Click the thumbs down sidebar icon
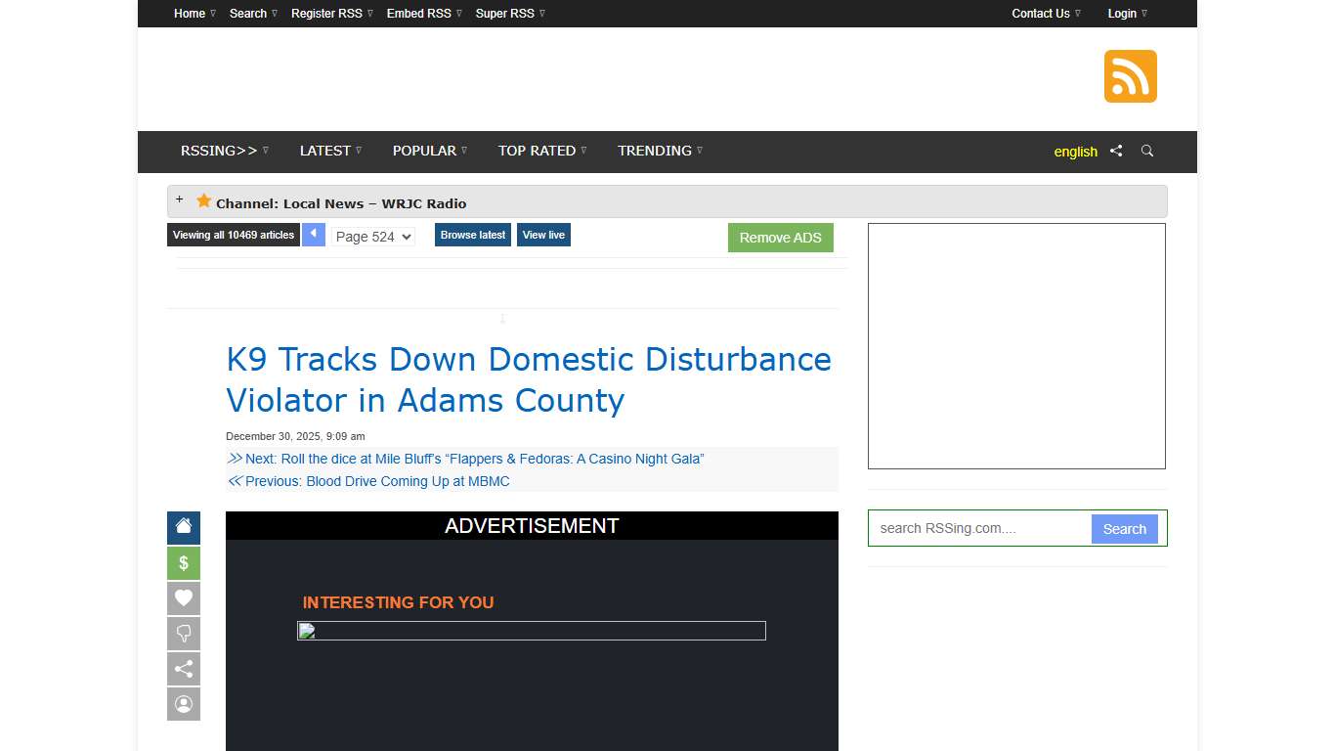The image size is (1335, 751). point(184,634)
